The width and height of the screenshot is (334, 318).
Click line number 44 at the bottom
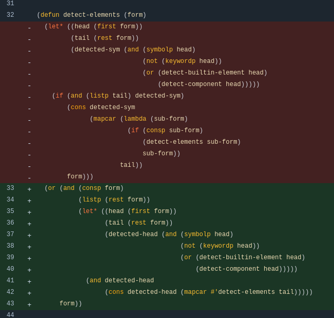(11, 315)
